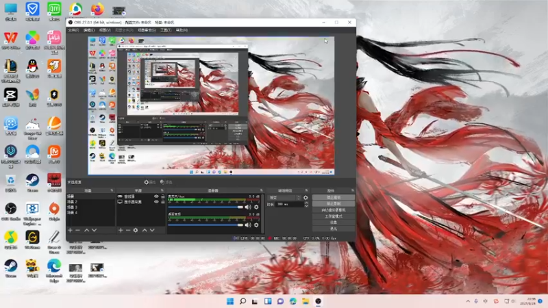Toggle visibility eye of display capture source
The width and height of the screenshot is (548, 308).
point(156,202)
